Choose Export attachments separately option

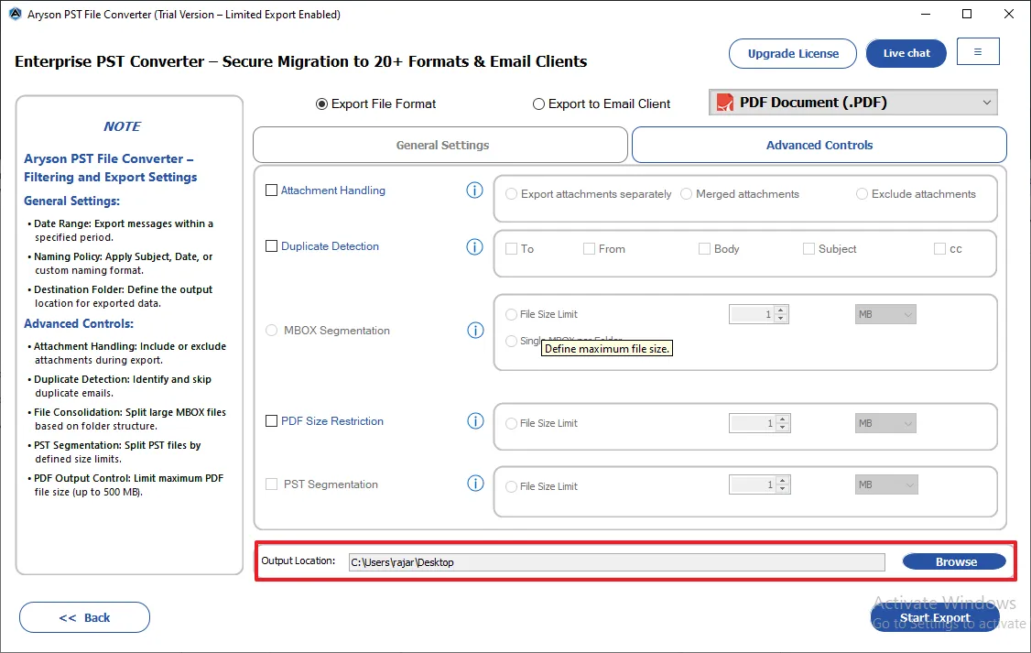(511, 194)
